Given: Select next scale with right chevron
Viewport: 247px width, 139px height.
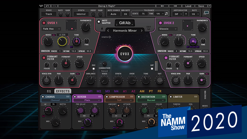Looking at the screenshot, I should [142, 31].
